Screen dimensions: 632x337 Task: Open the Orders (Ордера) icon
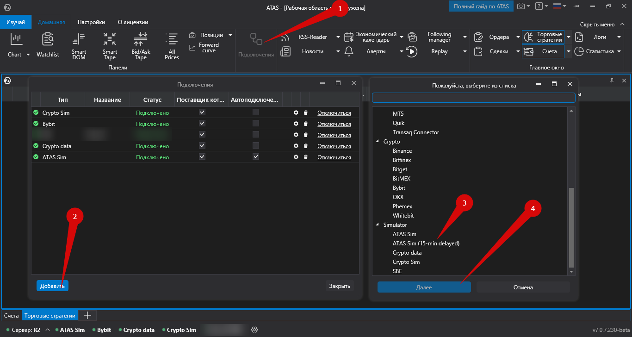click(478, 37)
